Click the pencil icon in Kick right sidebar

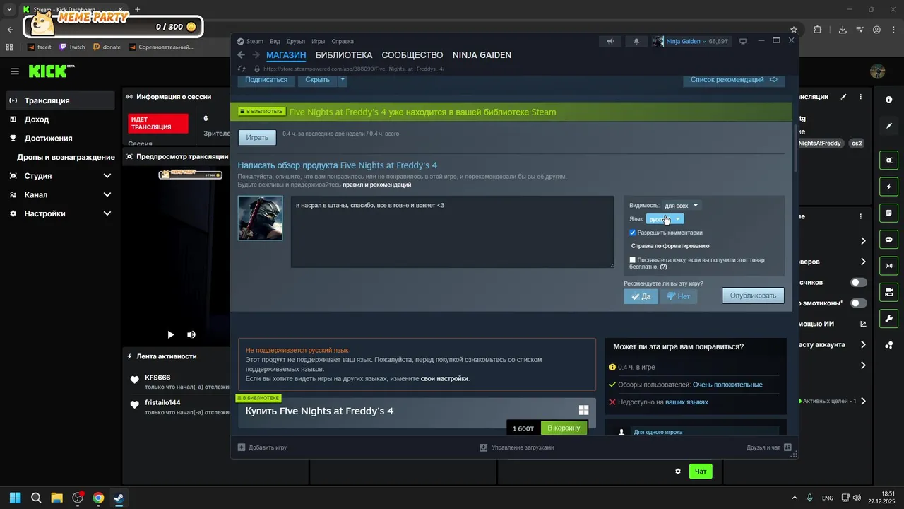click(x=888, y=126)
